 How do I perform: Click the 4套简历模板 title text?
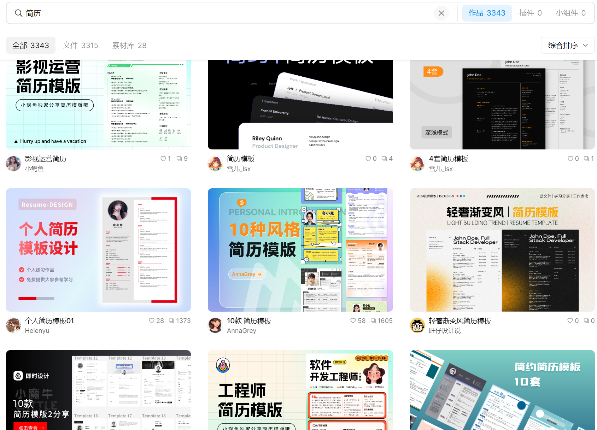point(449,159)
